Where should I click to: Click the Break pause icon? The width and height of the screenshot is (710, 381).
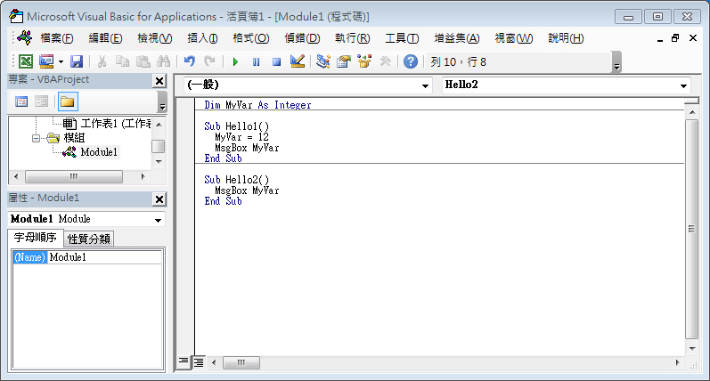coord(256,61)
